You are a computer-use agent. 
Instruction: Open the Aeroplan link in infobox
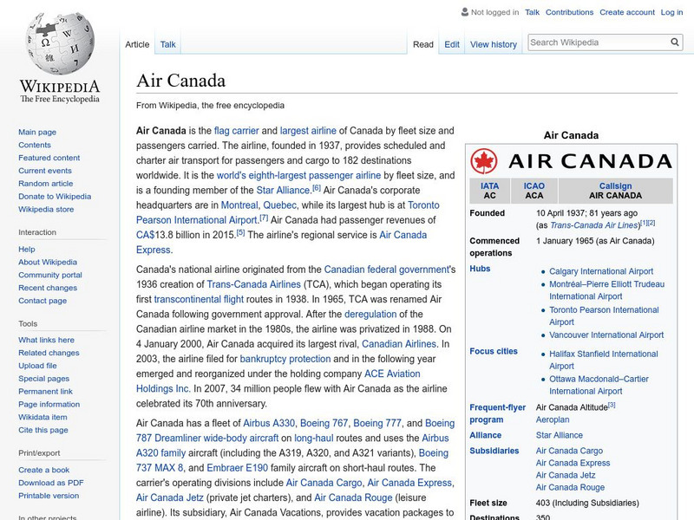click(x=553, y=419)
